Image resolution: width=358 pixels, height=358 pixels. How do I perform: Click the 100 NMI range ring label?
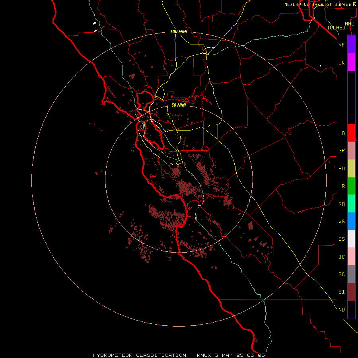[x=179, y=31]
